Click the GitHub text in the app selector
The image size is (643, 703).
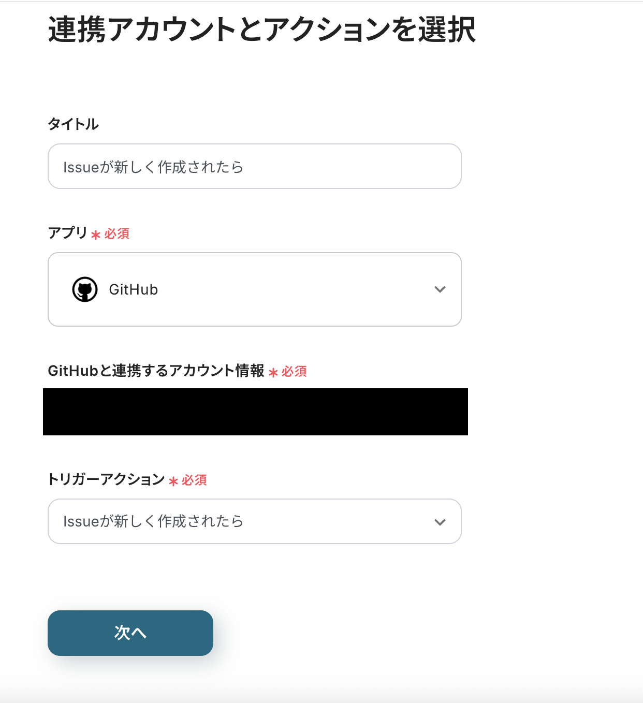(134, 289)
